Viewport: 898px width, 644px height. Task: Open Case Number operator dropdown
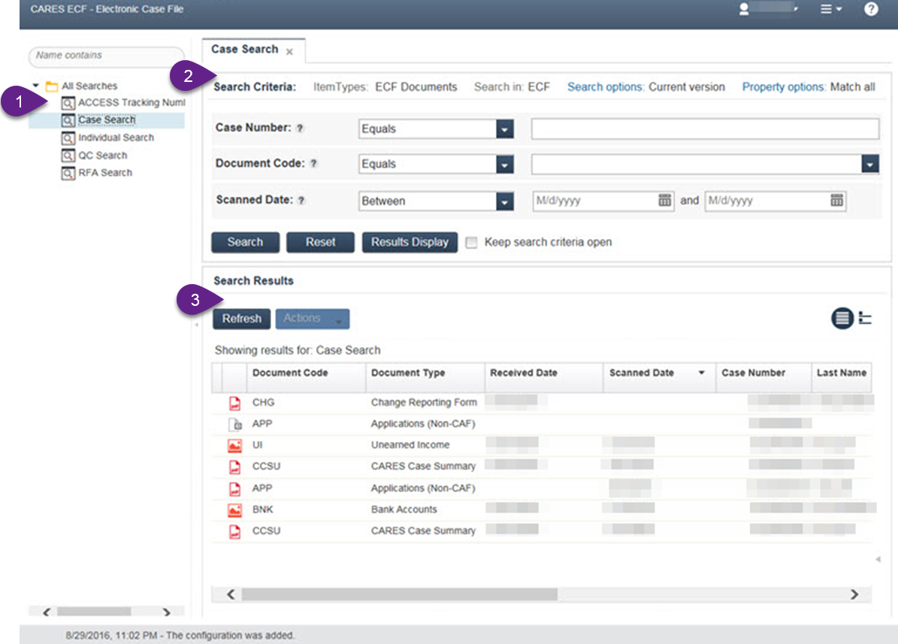[x=504, y=129]
